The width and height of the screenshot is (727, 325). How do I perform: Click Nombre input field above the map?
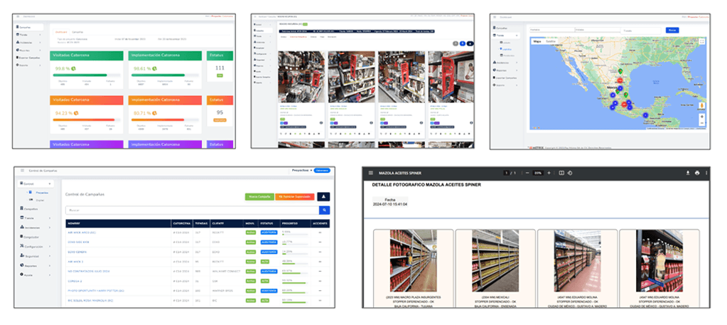(551, 30)
